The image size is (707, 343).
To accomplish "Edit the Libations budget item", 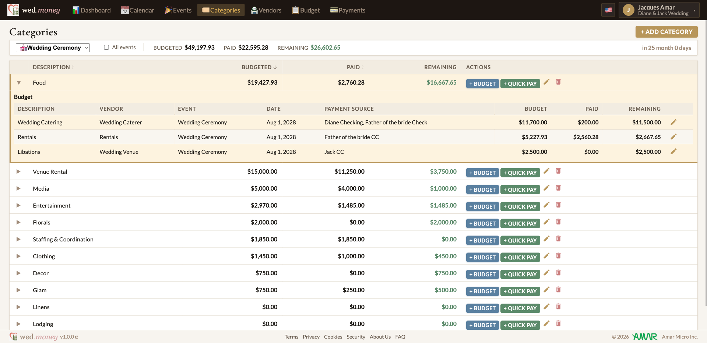I will tap(673, 152).
